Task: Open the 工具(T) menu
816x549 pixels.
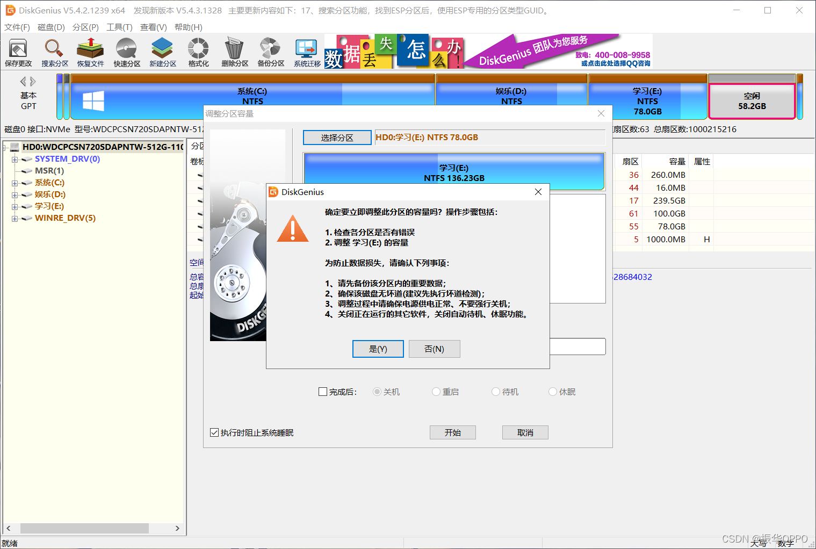Action: [x=119, y=27]
